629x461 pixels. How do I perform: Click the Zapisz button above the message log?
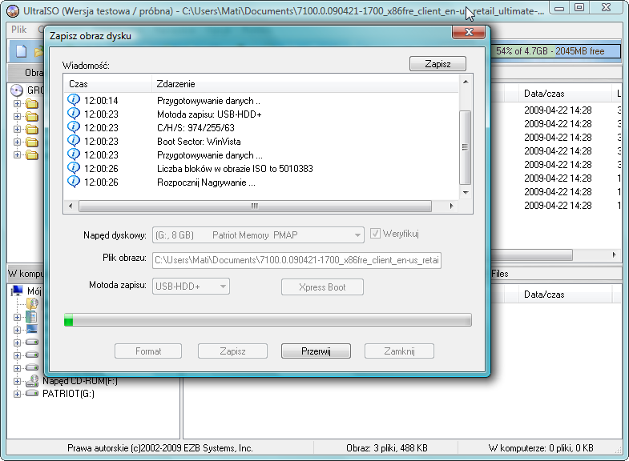pos(437,64)
